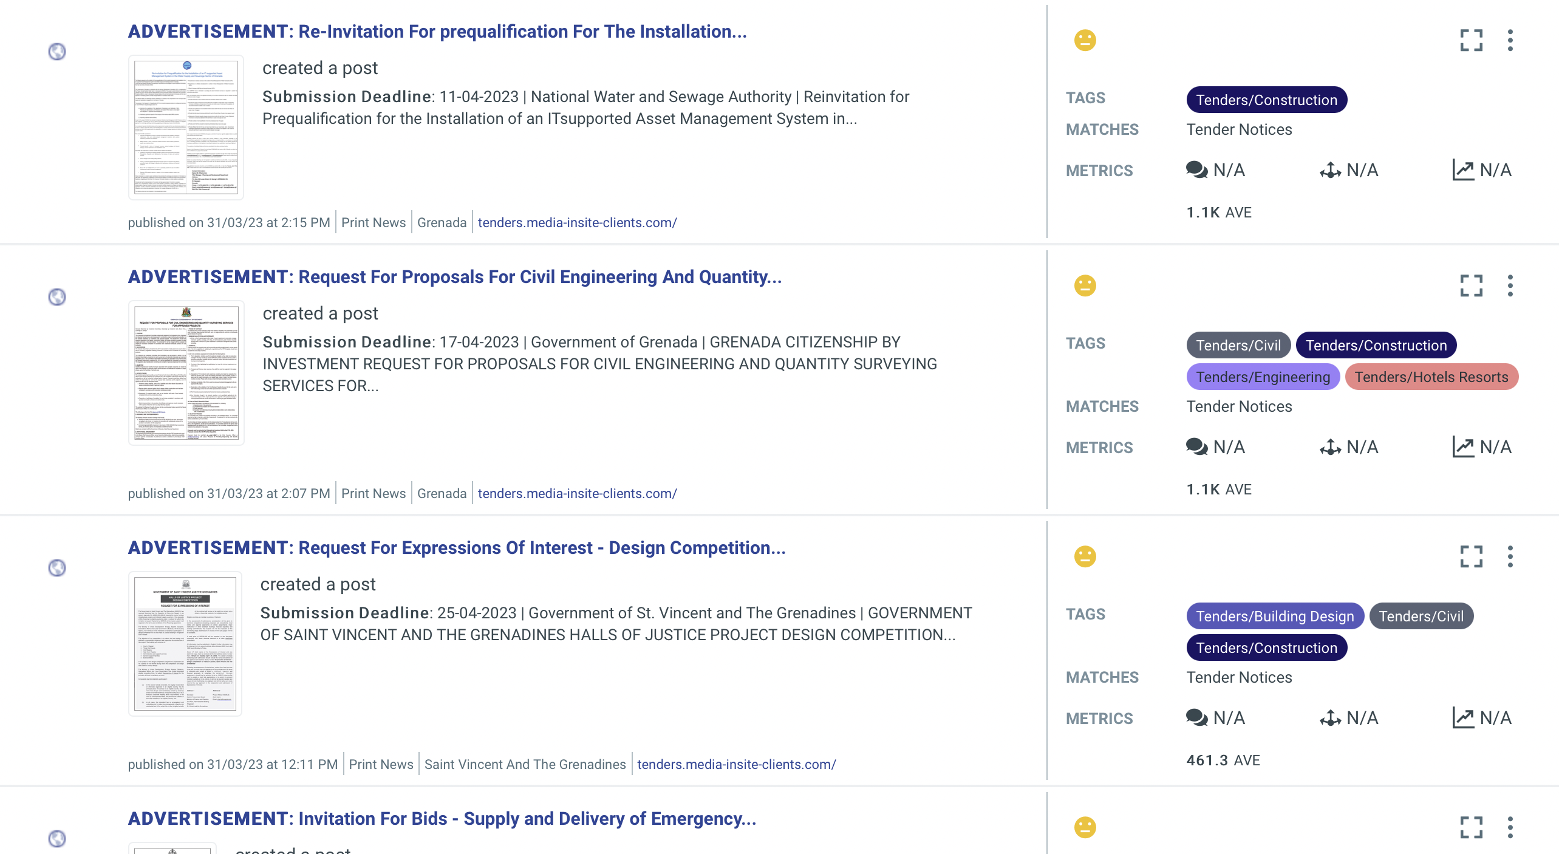This screenshot has width=1559, height=854.
Task: Click Tenders/Building Design tag
Action: [1275, 617]
